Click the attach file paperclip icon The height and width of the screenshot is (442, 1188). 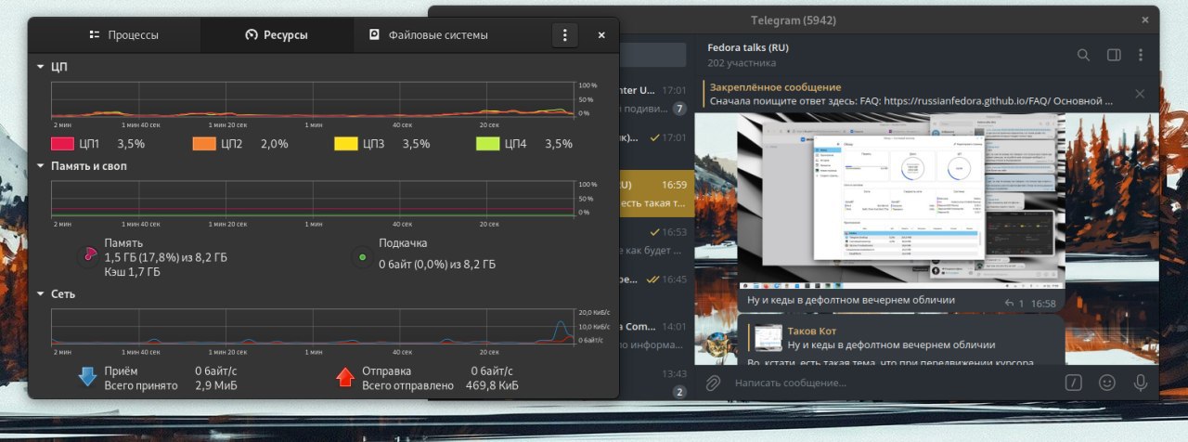[713, 383]
